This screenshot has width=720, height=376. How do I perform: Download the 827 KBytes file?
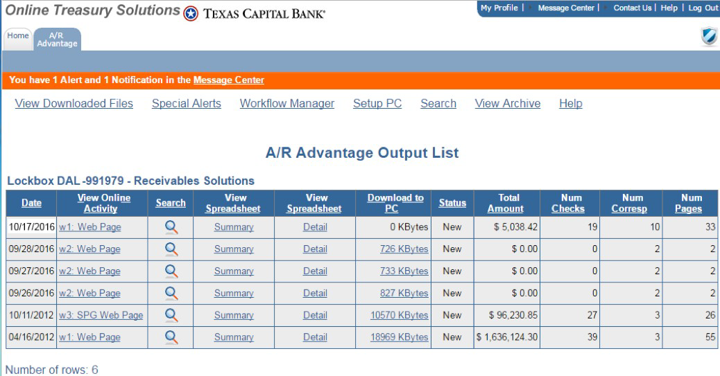click(x=404, y=293)
